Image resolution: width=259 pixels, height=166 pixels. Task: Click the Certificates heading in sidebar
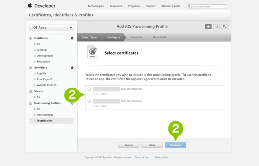41,38
